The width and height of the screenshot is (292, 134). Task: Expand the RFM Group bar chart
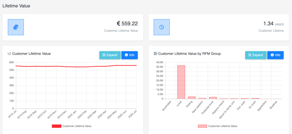click(x=256, y=55)
